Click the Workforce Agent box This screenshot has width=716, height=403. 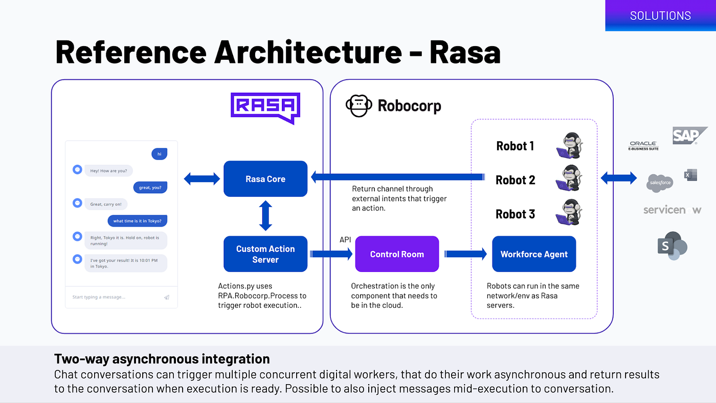[534, 254]
